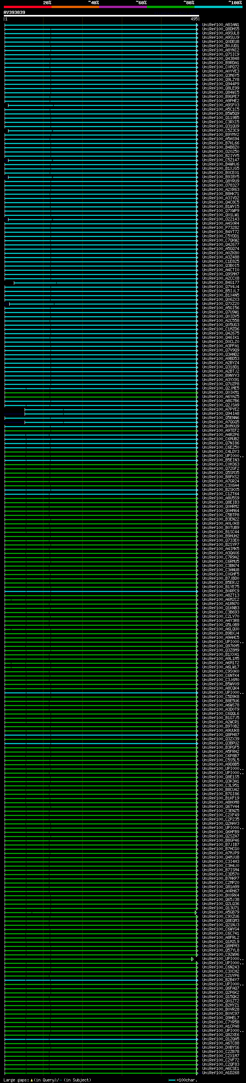Viewport: 246px width, 1083px height.
Task: Open hit UniRef100_B9IBY5
Action: coord(220,177)
